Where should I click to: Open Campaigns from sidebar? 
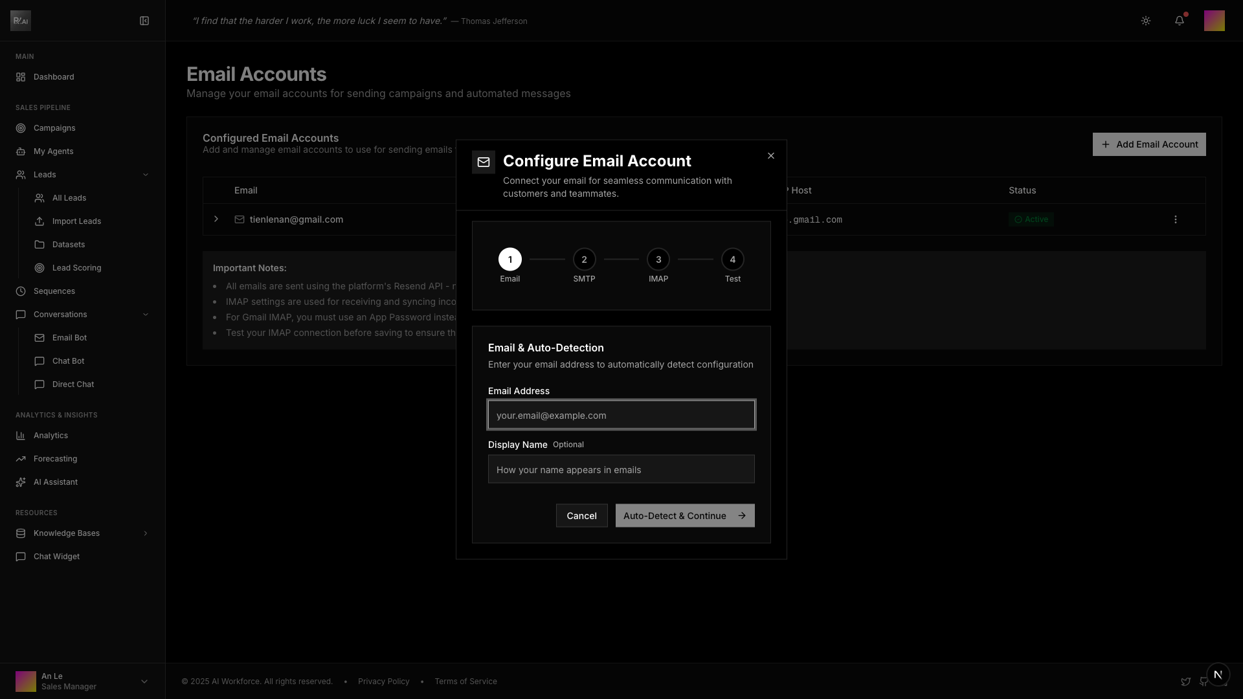pos(54,128)
